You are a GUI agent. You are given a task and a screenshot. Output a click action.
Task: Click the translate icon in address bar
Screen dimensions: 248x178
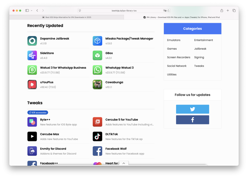pyautogui.click(x=165, y=11)
